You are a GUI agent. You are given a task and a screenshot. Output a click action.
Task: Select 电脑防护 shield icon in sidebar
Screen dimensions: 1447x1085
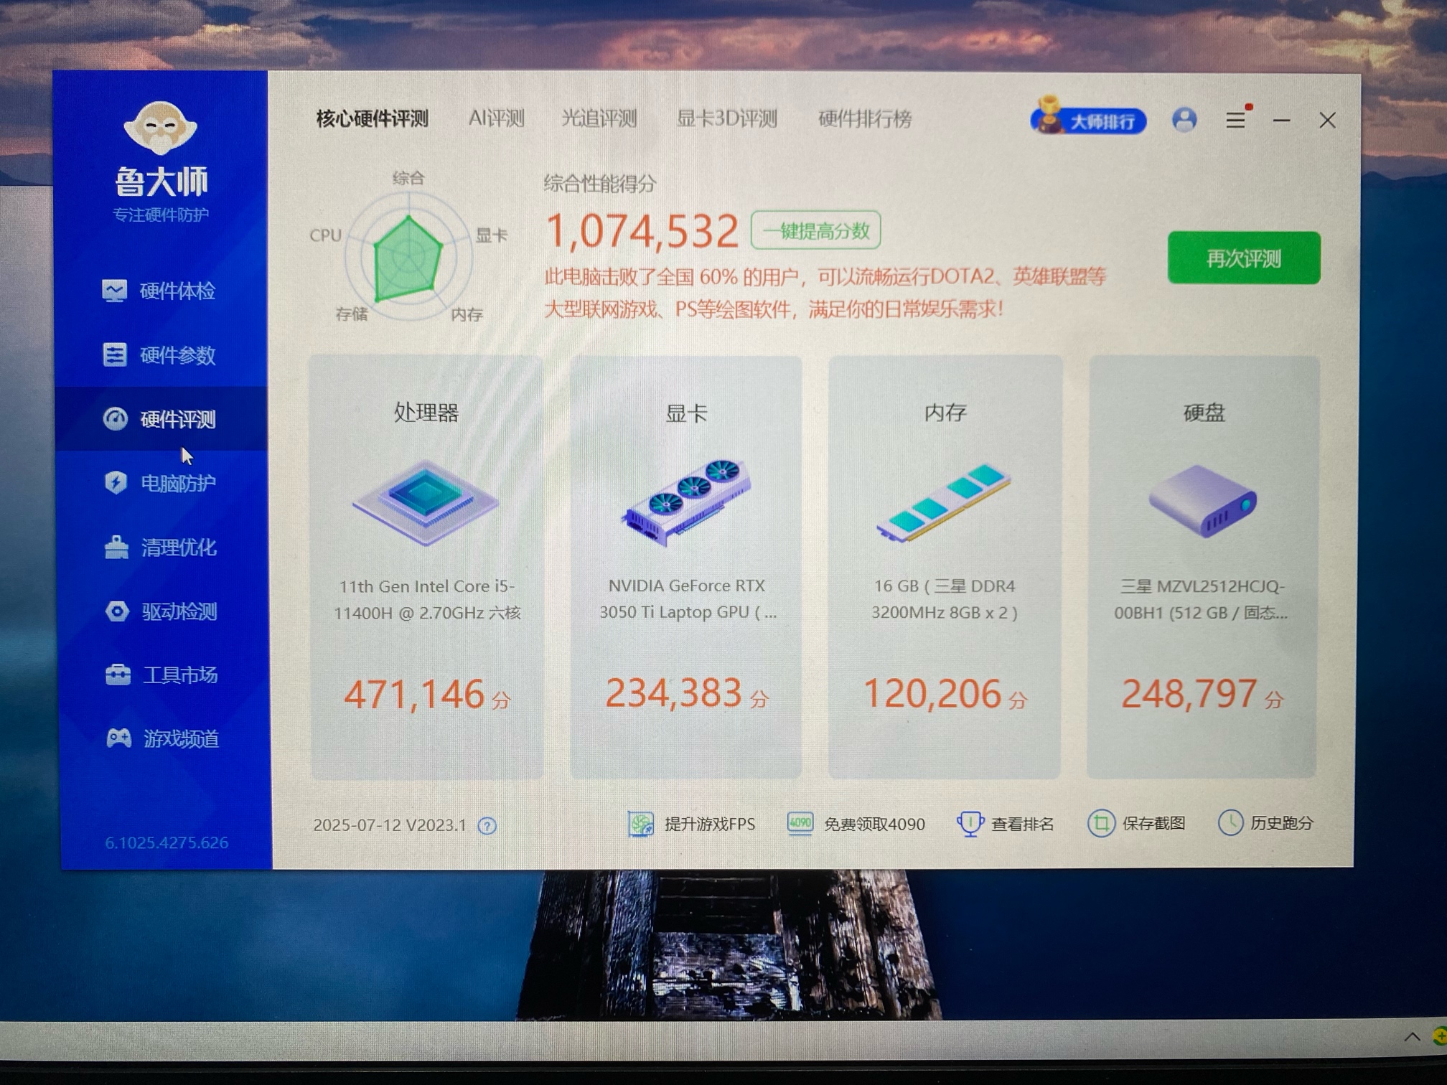click(116, 483)
